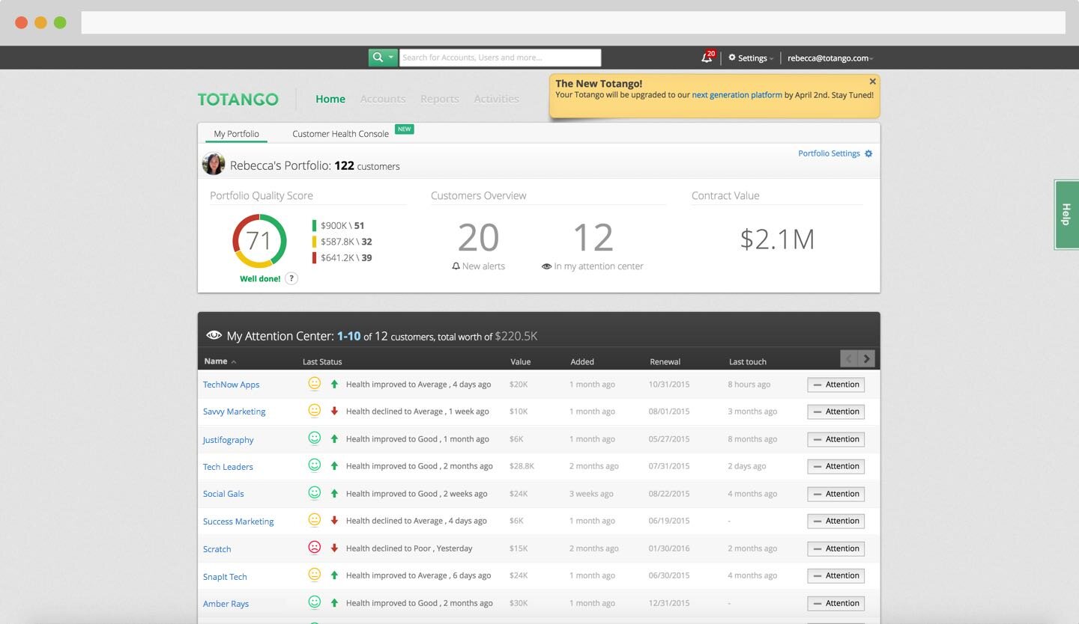Screen dimensions: 1079x624
Task: Click the search for Accounts, Users field
Action: [x=500, y=58]
